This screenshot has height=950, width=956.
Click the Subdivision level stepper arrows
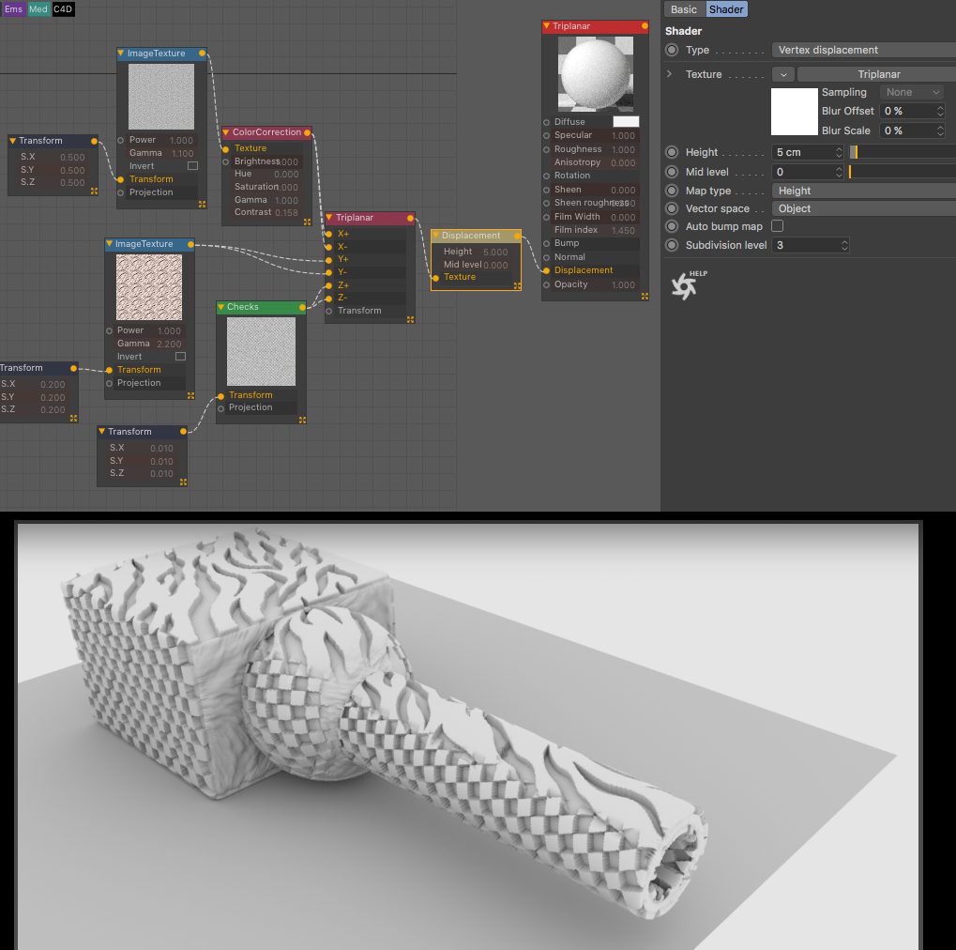[844, 245]
